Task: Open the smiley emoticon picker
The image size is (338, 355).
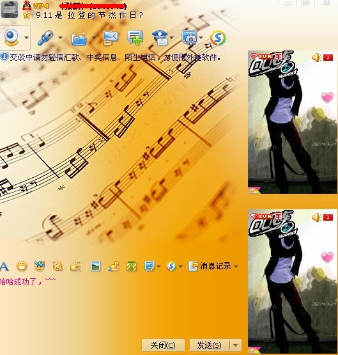Action: pos(22,266)
